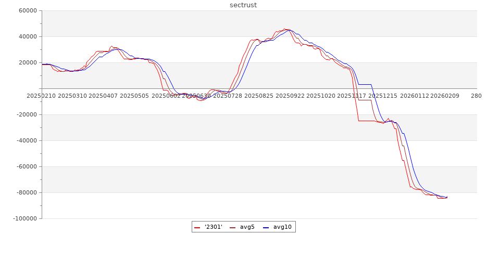Select the 20250505 date on x-axis
The width and height of the screenshot is (487, 260).
pyautogui.click(x=134, y=96)
